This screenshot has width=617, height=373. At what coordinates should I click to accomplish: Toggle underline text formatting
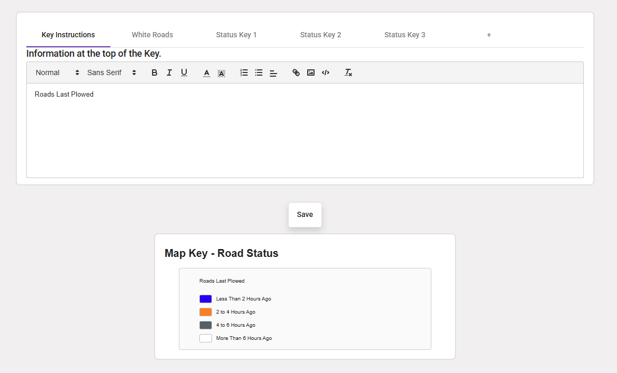click(184, 73)
